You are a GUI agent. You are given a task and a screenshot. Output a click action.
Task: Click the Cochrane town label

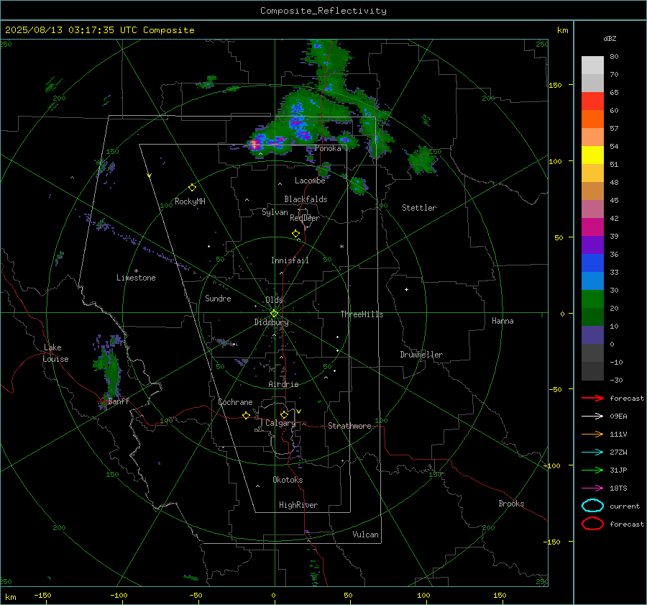235,402
